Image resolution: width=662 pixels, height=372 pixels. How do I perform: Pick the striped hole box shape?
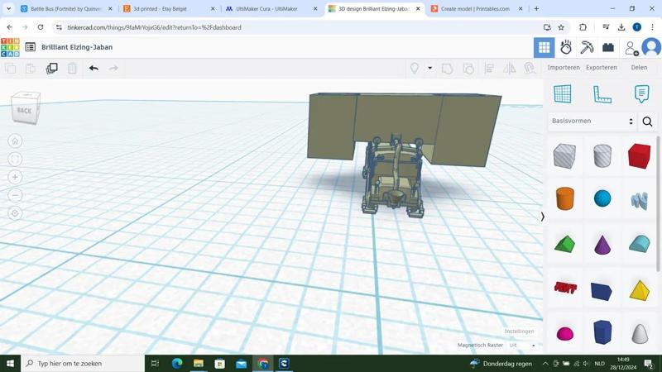click(x=564, y=155)
